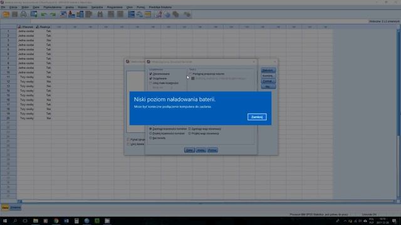Redo action with green arrow

pyautogui.click(x=53, y=14)
